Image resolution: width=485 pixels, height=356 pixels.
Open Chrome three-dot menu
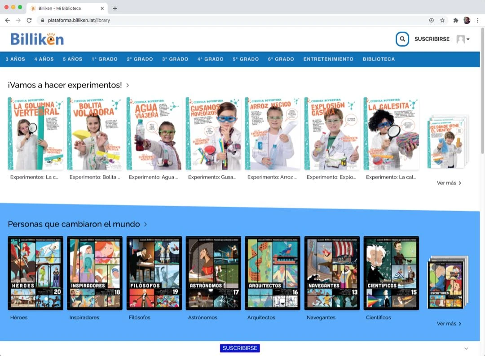pyautogui.click(x=478, y=20)
